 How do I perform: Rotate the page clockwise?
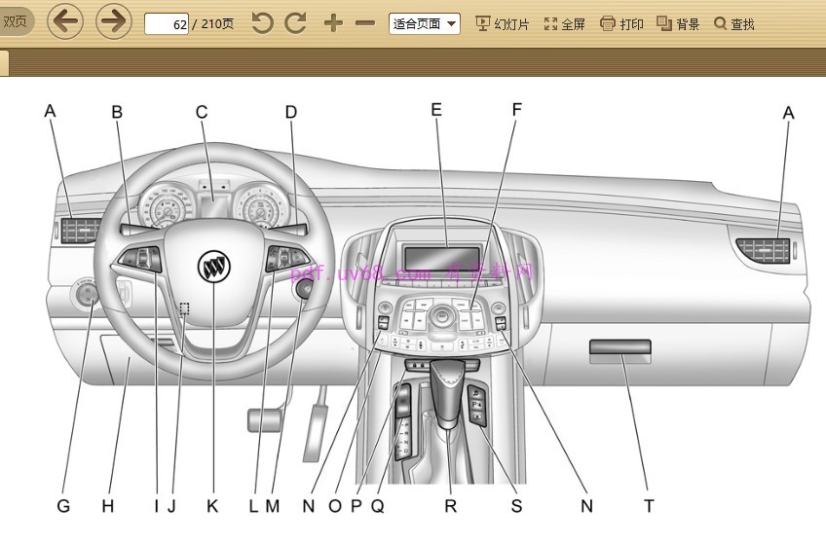coord(295,23)
